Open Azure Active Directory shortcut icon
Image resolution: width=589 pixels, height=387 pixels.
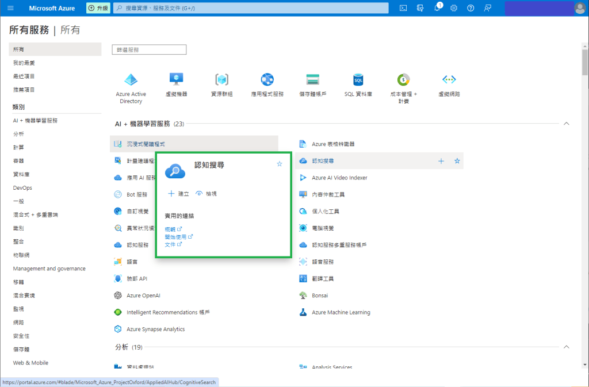tap(131, 80)
